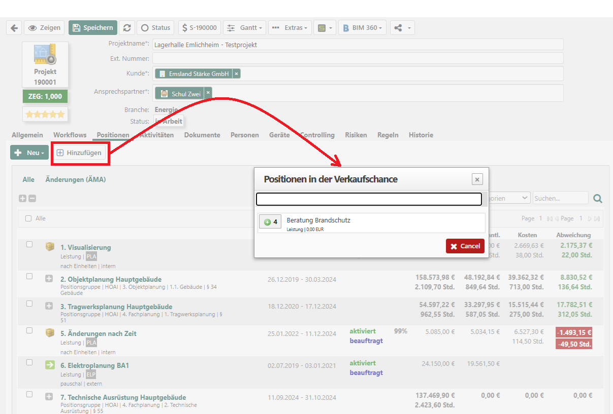Click the back arrow icon in toolbar
The height and width of the screenshot is (414, 613).
pos(14,28)
